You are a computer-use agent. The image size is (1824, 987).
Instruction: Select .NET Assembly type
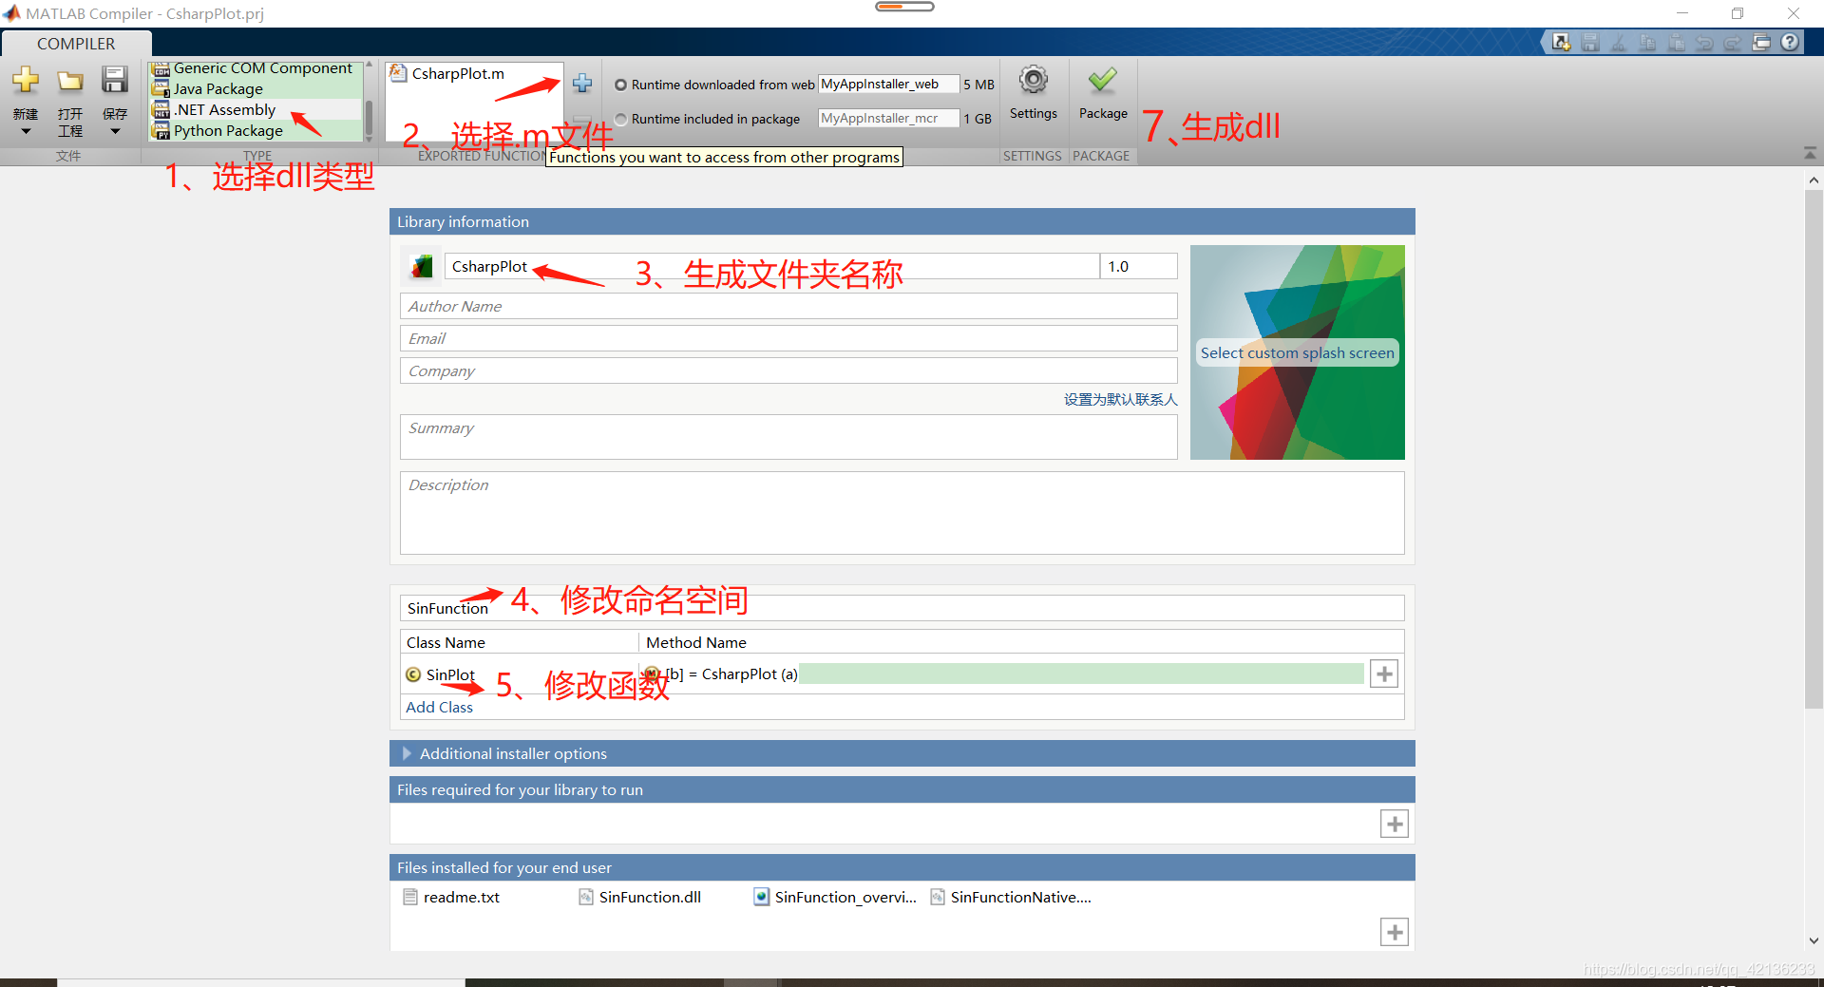pyautogui.click(x=255, y=109)
